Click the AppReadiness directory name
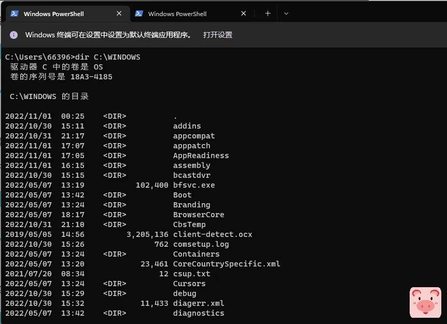Viewport: 447px width, 324px height. tap(201, 156)
